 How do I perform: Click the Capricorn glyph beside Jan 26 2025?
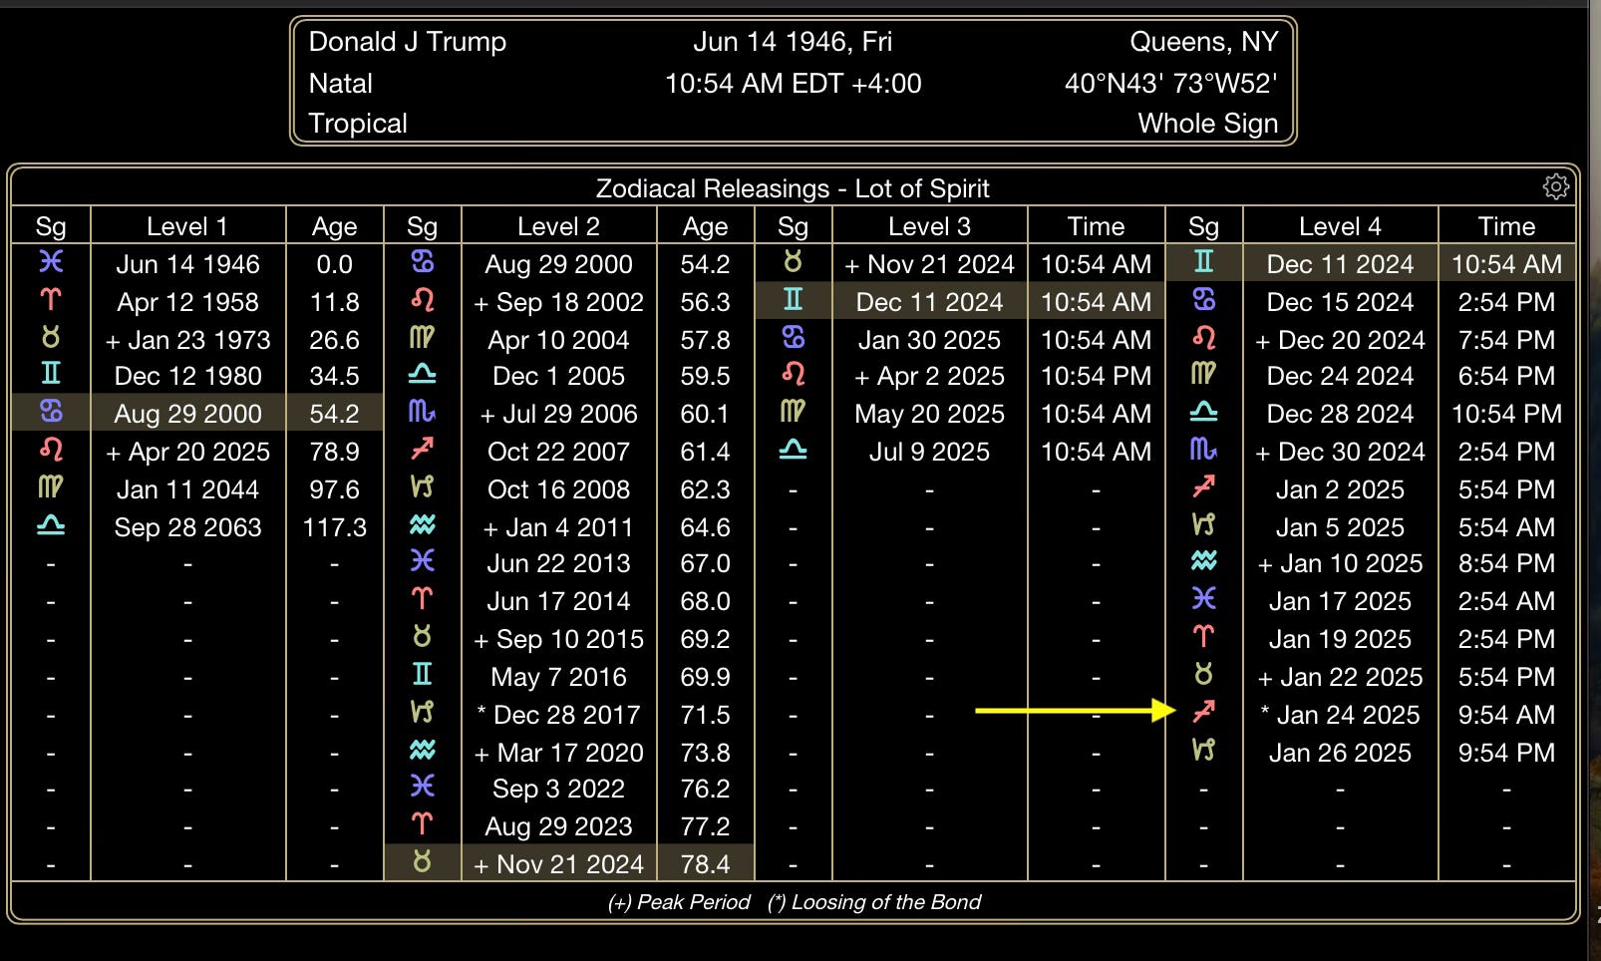click(1203, 751)
